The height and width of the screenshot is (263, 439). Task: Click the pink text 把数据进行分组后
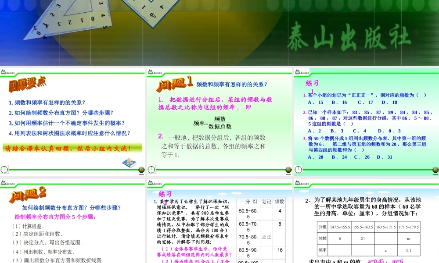click(215, 103)
